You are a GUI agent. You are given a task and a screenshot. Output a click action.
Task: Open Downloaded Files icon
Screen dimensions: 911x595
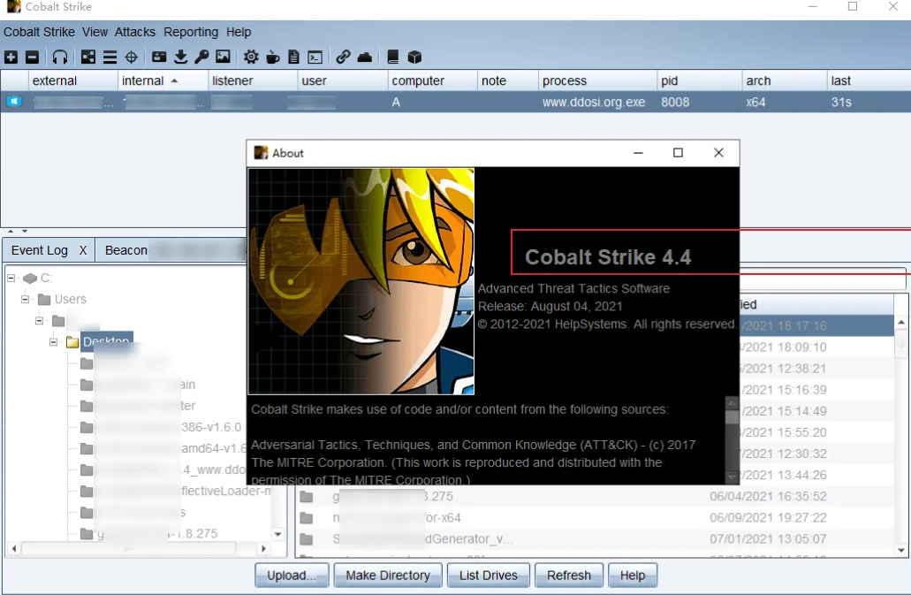click(180, 57)
